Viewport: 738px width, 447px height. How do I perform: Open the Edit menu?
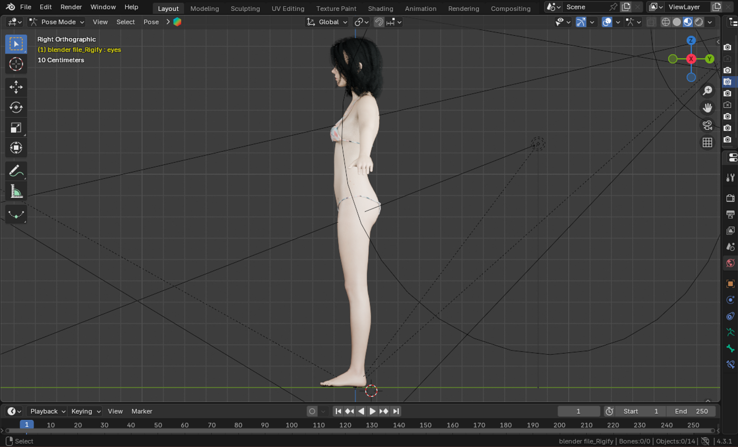click(46, 7)
